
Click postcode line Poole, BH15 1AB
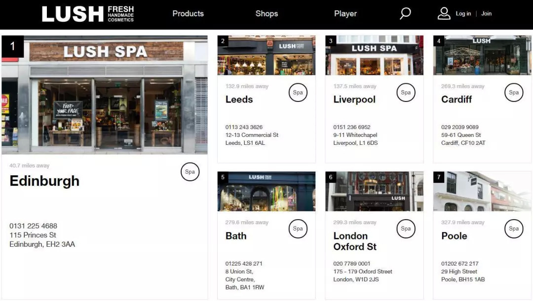(x=463, y=279)
